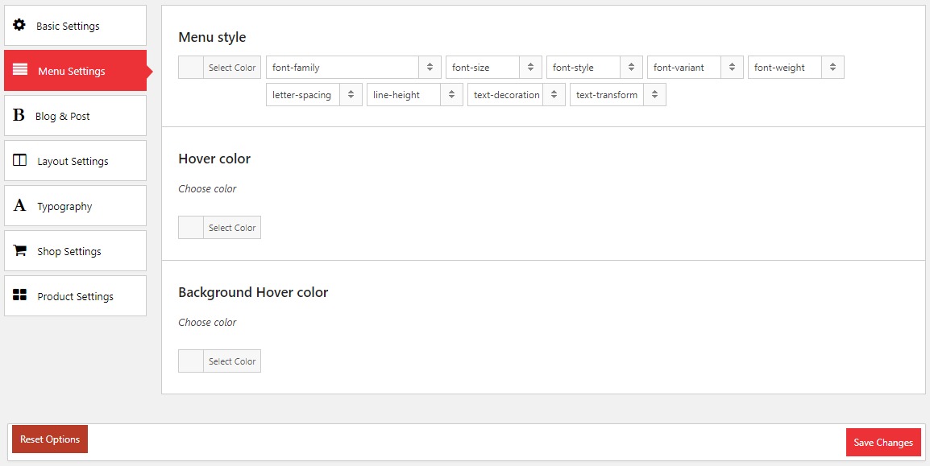Click the bold B Blog & Post icon

tap(19, 116)
